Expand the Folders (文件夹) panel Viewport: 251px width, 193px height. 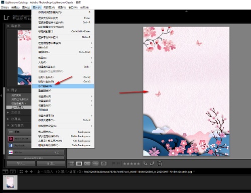click(8, 113)
